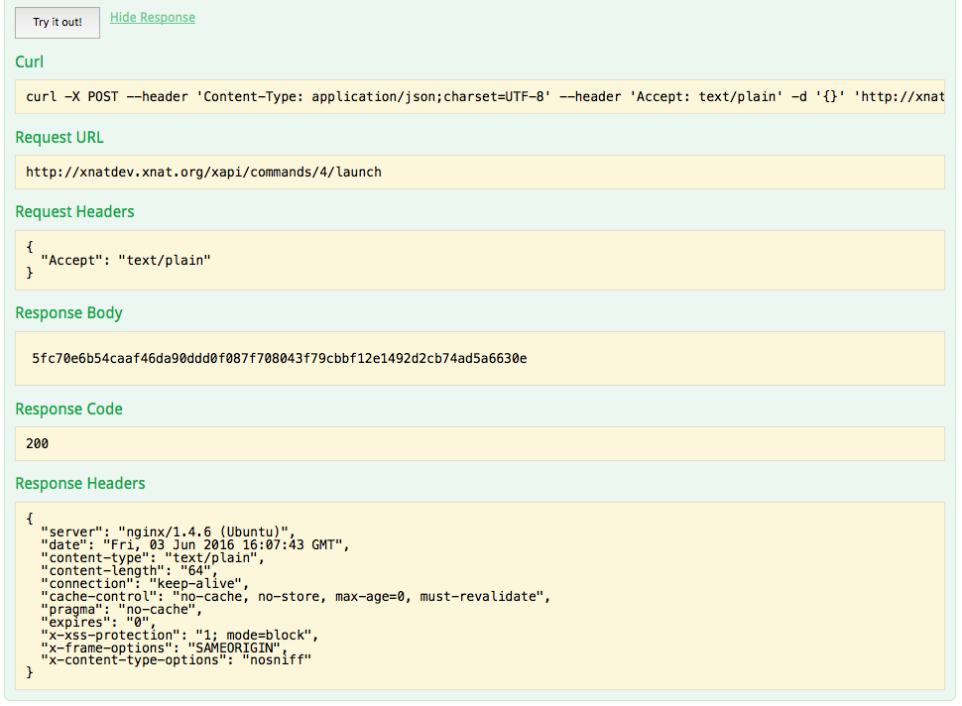
Task: Click the Request URL heading
Action: point(60,137)
